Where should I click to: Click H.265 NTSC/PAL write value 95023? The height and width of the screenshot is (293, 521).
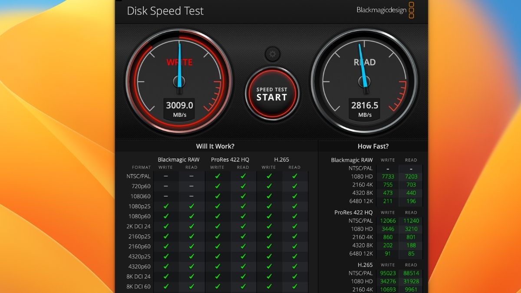[388, 273]
